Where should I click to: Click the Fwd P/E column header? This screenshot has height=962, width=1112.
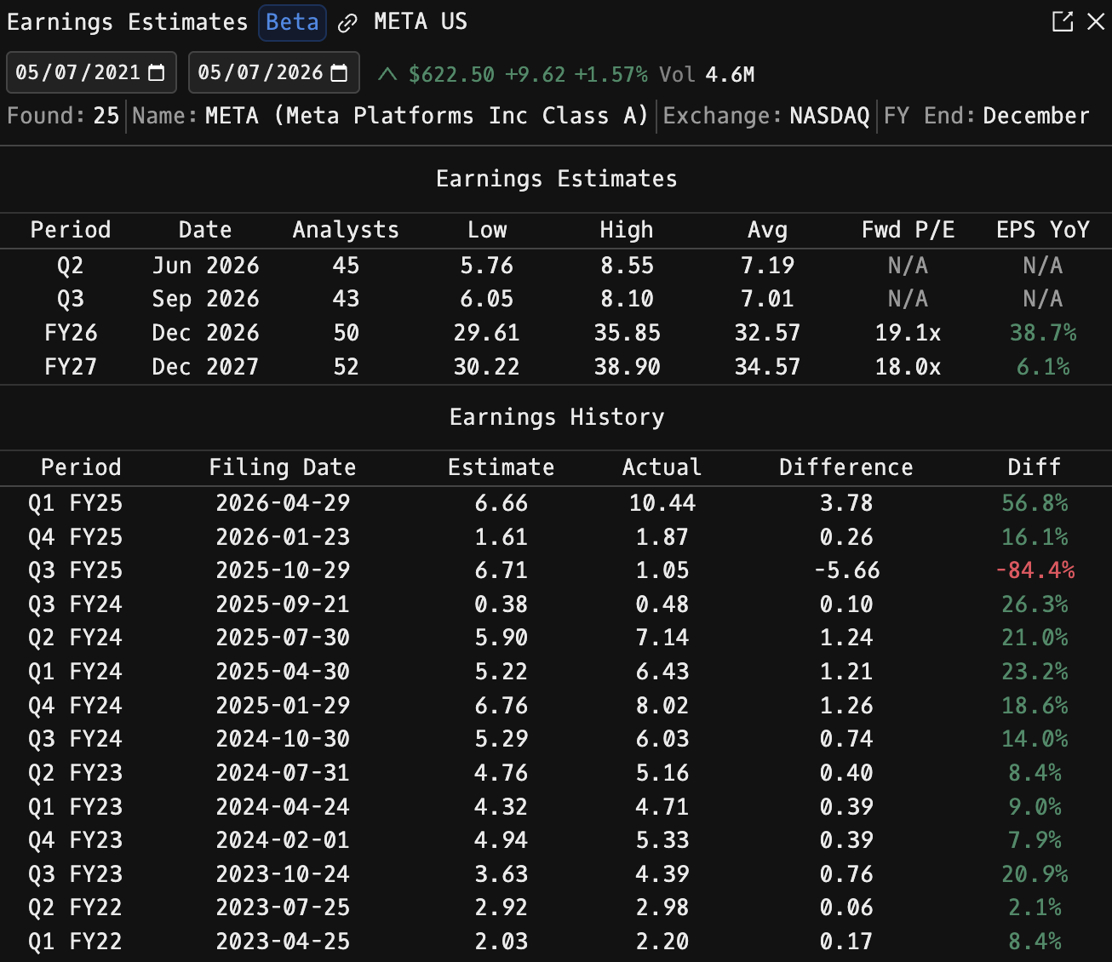click(908, 230)
